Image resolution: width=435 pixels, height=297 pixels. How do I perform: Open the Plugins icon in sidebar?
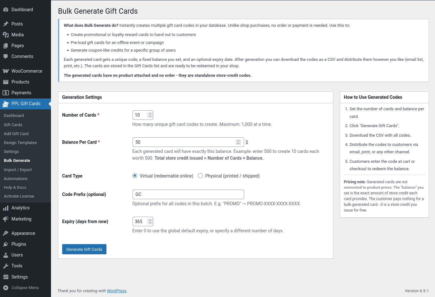pos(6,244)
